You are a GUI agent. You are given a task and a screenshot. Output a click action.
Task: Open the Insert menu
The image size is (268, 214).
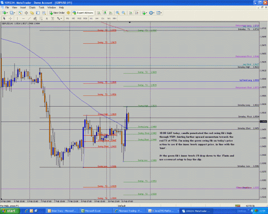(x=23, y=8)
